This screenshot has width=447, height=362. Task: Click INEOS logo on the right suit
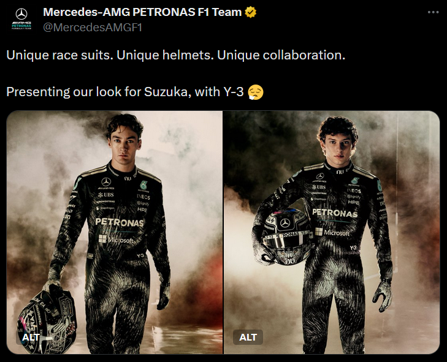(x=354, y=191)
